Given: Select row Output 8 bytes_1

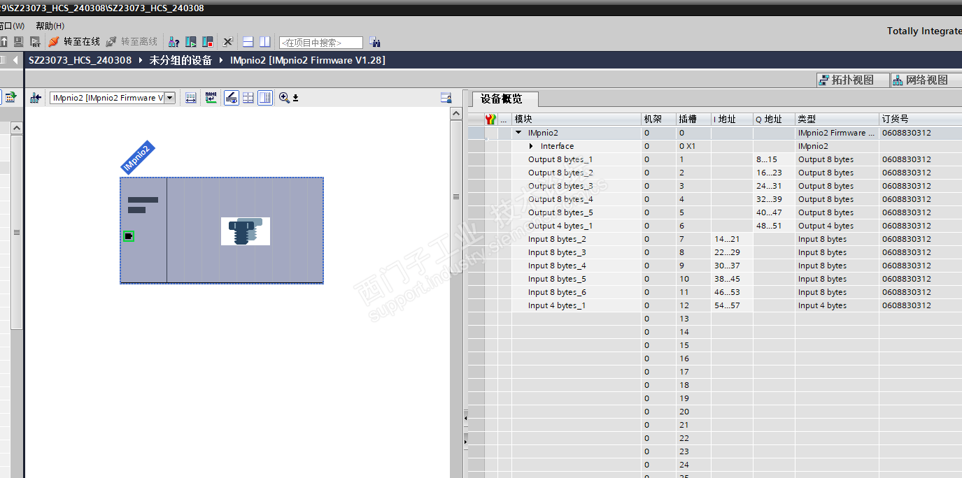Looking at the screenshot, I should (x=714, y=159).
